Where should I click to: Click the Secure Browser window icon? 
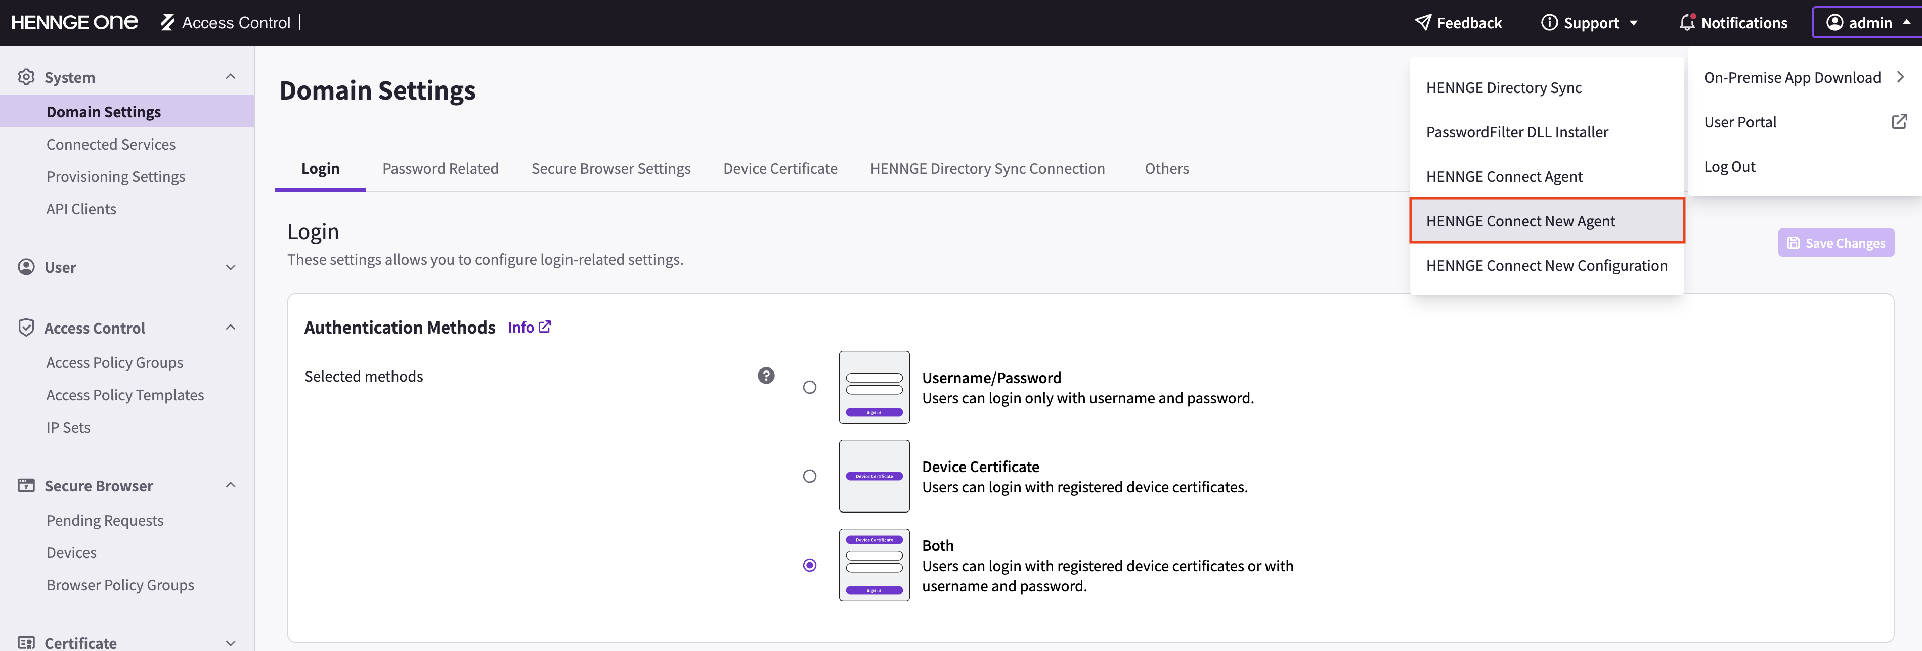coord(26,485)
